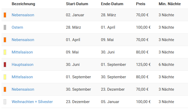Click the orange swatch for Nebensaison starting 02. Januar
188x109 pixels.
pos(5,15)
